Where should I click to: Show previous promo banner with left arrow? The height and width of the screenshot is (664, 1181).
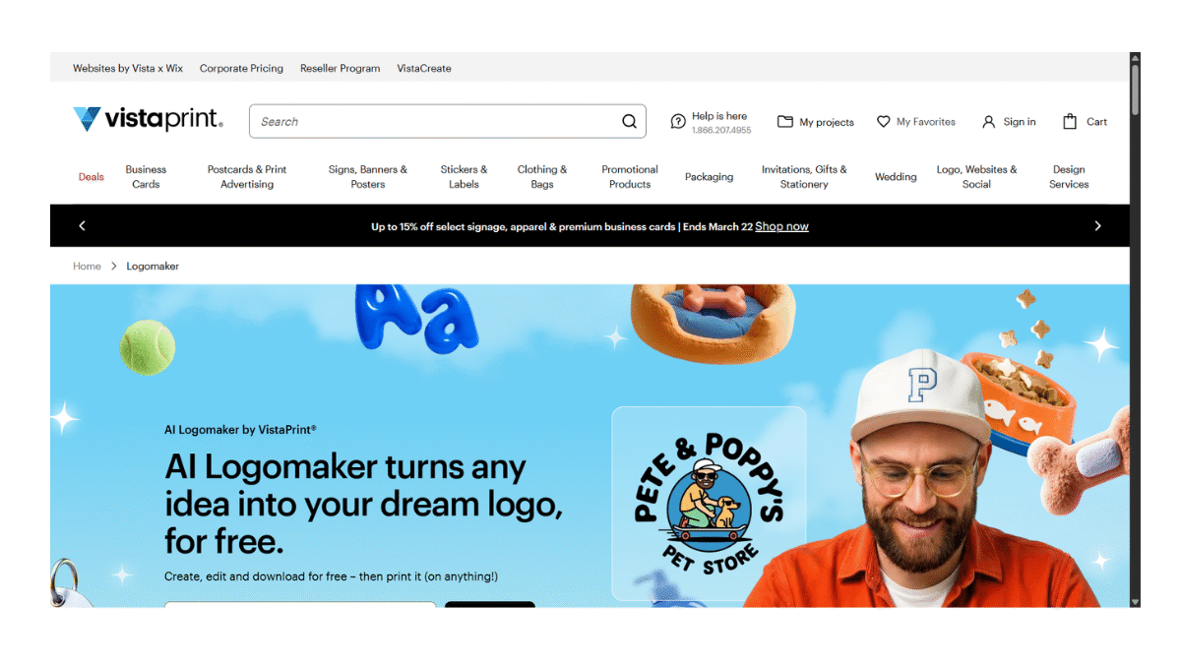pyautogui.click(x=82, y=226)
